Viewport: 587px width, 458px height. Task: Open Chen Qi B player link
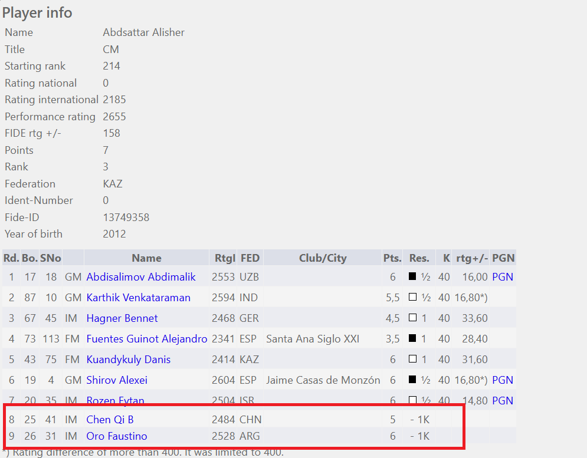click(110, 420)
